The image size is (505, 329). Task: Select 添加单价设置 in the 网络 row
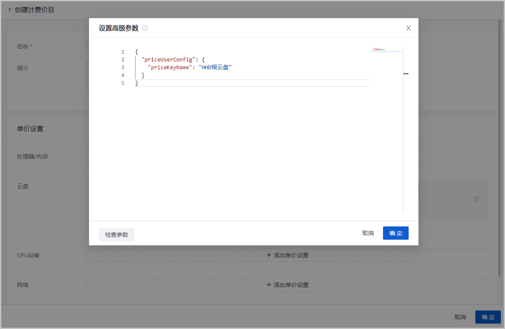tap(291, 285)
